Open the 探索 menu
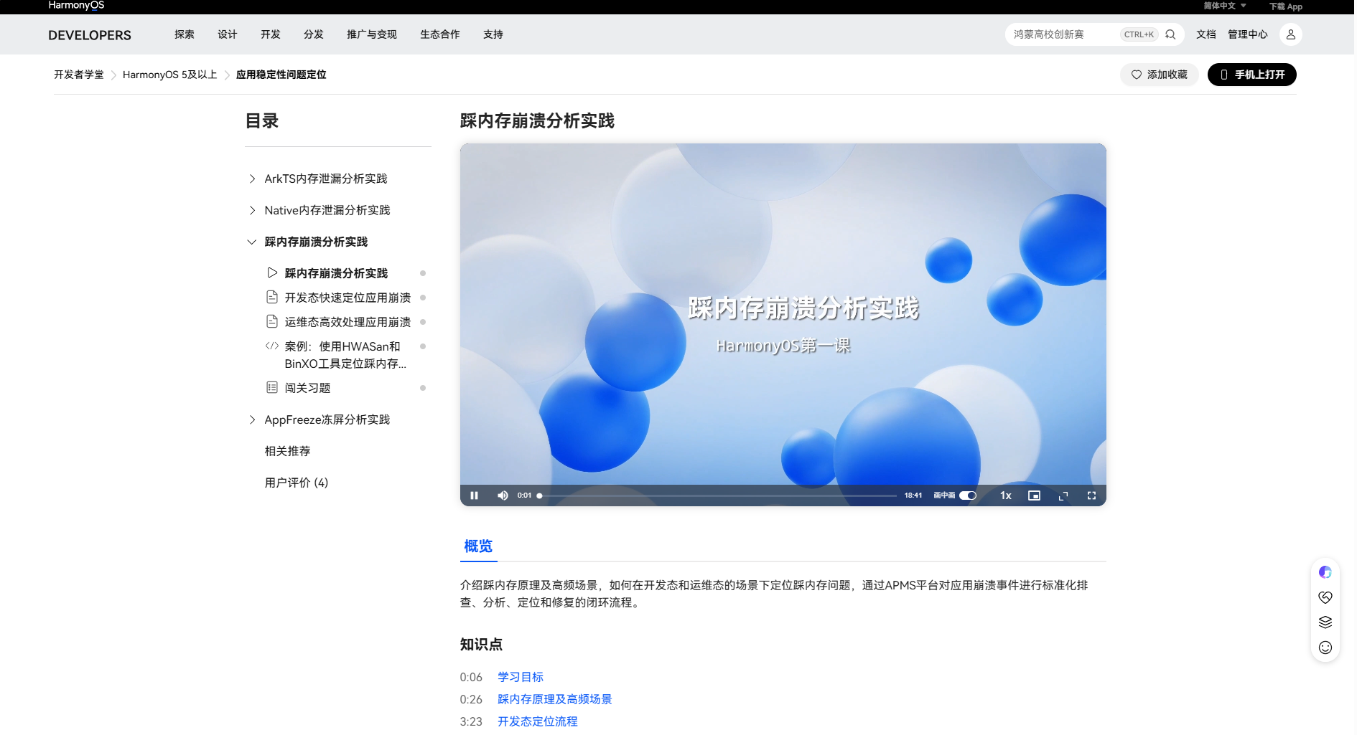This screenshot has width=1357, height=735. 185,34
